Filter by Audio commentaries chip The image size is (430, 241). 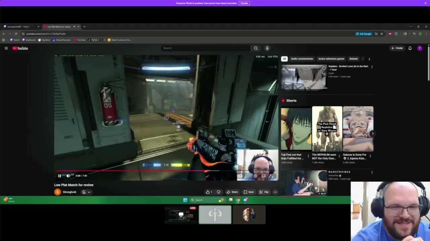[302, 59]
